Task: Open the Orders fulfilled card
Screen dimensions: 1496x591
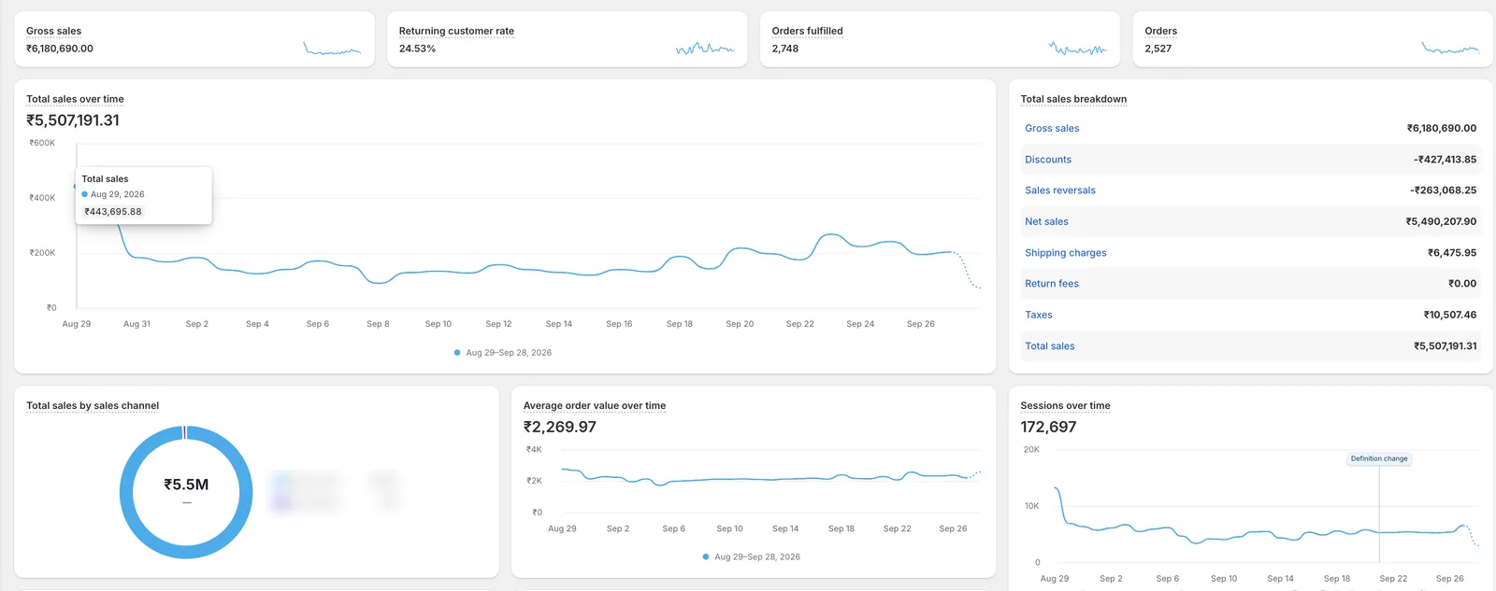Action: 940,39
